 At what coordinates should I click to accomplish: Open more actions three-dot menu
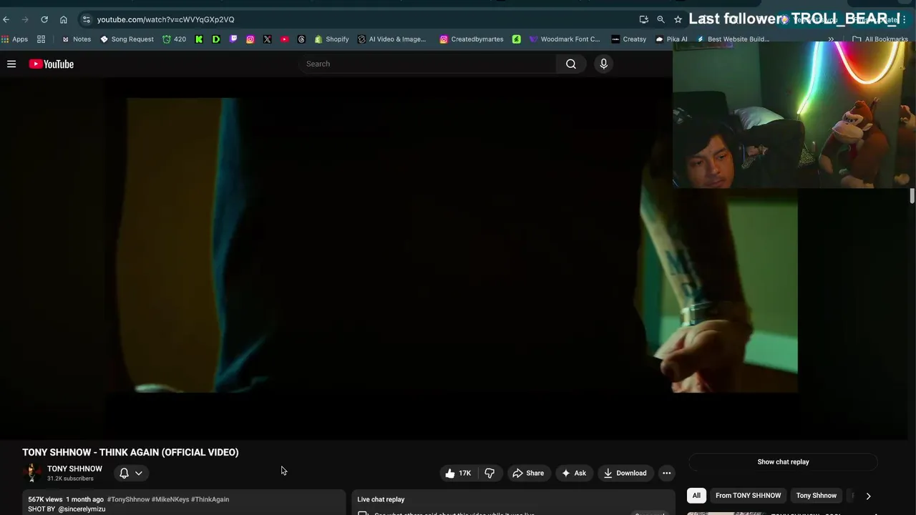[x=666, y=473]
